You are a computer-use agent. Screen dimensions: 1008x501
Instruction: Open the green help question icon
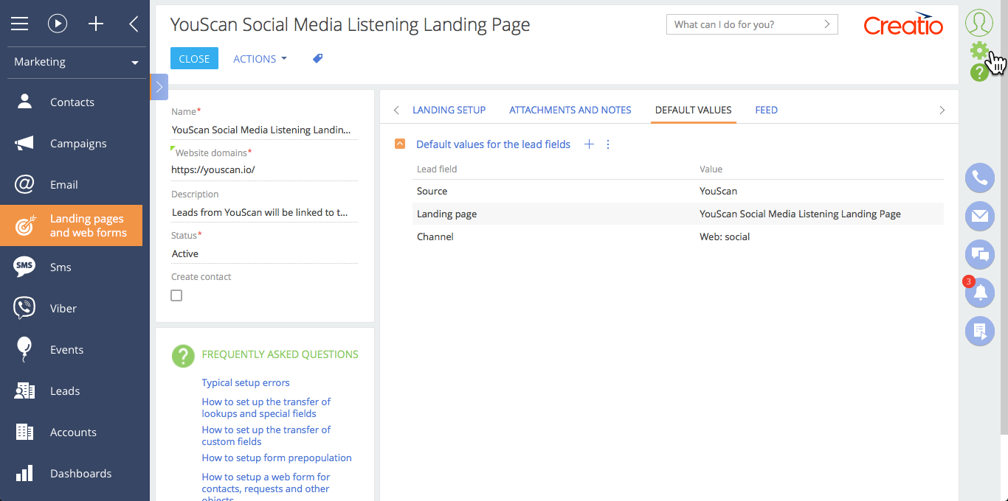[x=979, y=72]
